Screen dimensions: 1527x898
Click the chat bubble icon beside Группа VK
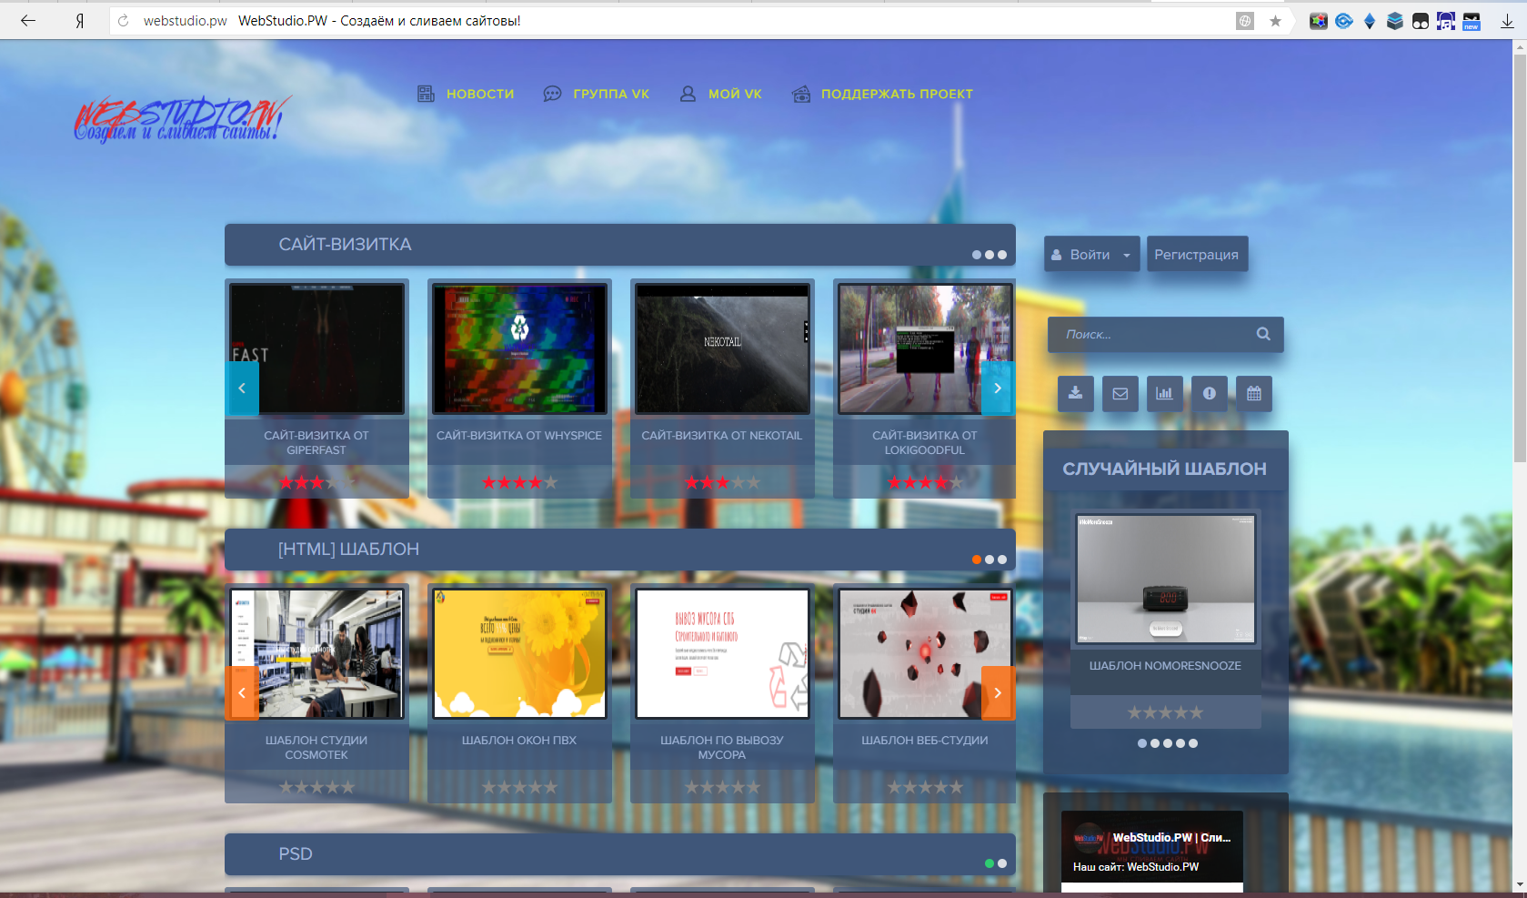[x=552, y=94]
